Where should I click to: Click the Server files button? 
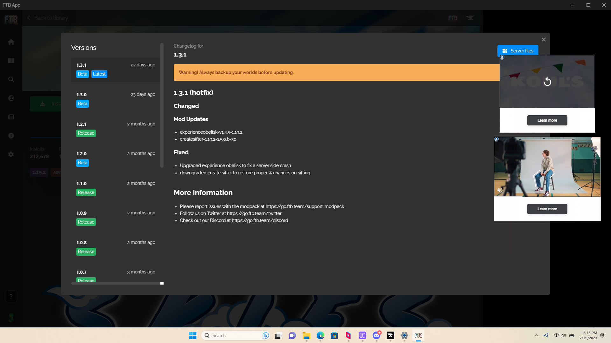[x=518, y=50]
